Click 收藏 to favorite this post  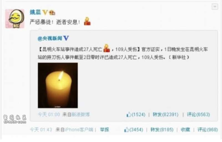point(185,130)
